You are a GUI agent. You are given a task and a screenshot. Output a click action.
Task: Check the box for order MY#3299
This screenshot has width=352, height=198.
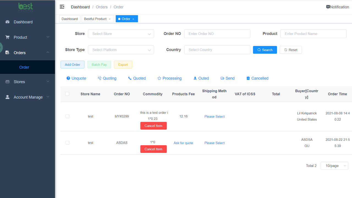tap(67, 116)
